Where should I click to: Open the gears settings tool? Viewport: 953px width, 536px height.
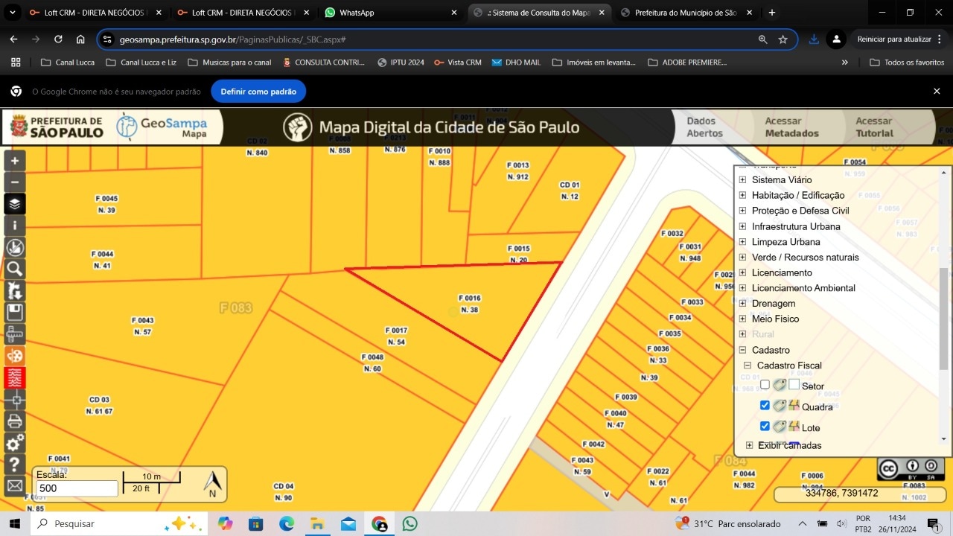[15, 444]
